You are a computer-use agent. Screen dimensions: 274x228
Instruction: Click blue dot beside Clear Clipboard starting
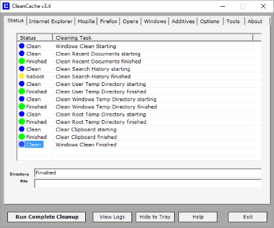(22, 129)
